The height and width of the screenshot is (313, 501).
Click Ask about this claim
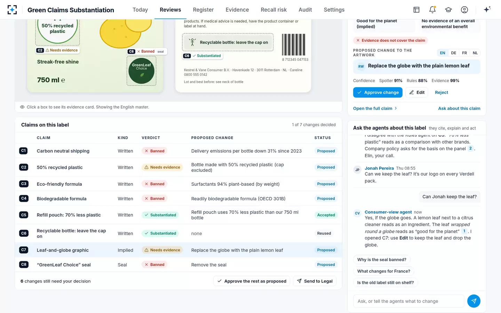[x=459, y=109]
